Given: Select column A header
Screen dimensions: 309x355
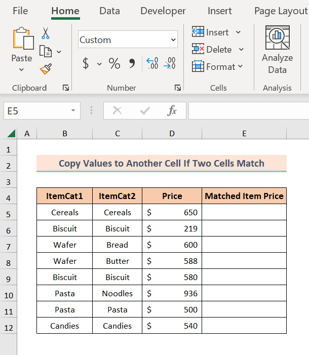Looking at the screenshot, I should (27, 133).
